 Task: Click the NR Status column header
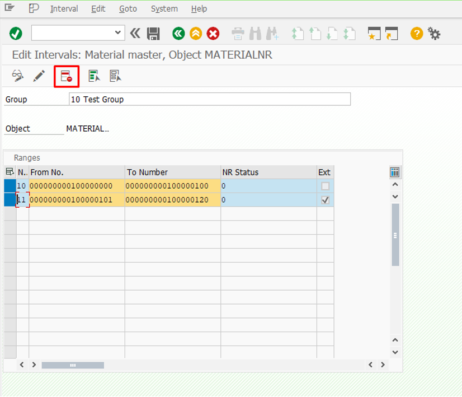pyautogui.click(x=268, y=172)
